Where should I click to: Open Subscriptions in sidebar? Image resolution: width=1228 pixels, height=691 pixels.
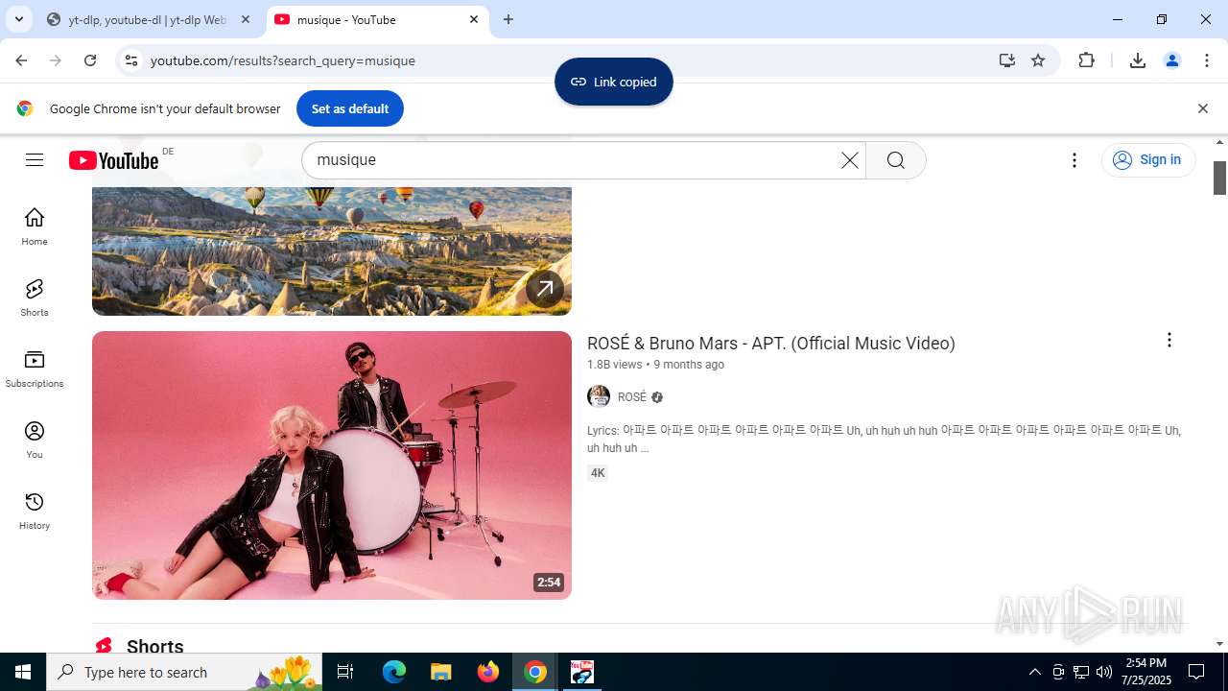35,369
